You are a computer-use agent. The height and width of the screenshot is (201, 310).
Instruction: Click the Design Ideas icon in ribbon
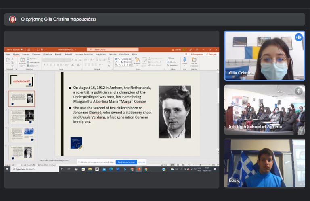(194, 60)
